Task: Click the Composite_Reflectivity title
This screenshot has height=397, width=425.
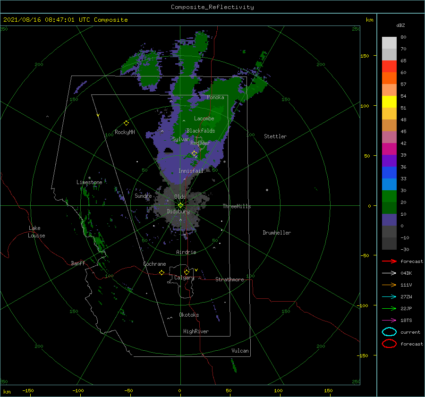Action: 212,7
